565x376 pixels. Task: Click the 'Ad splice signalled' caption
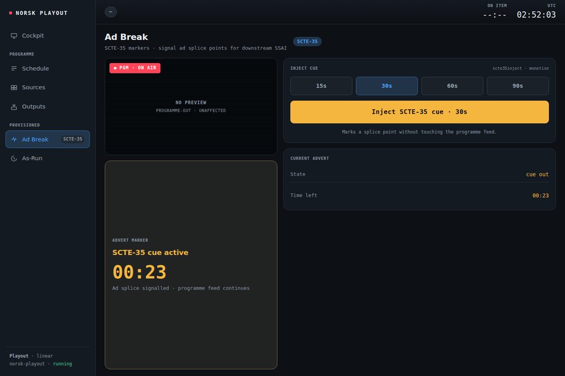(181, 288)
